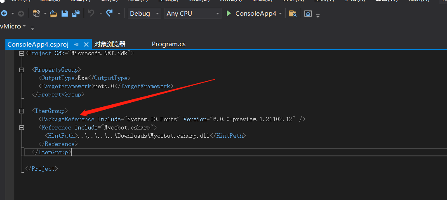Collapse the PropertyGroup element outline
The height and width of the screenshot is (200, 447).
[x=21, y=70]
